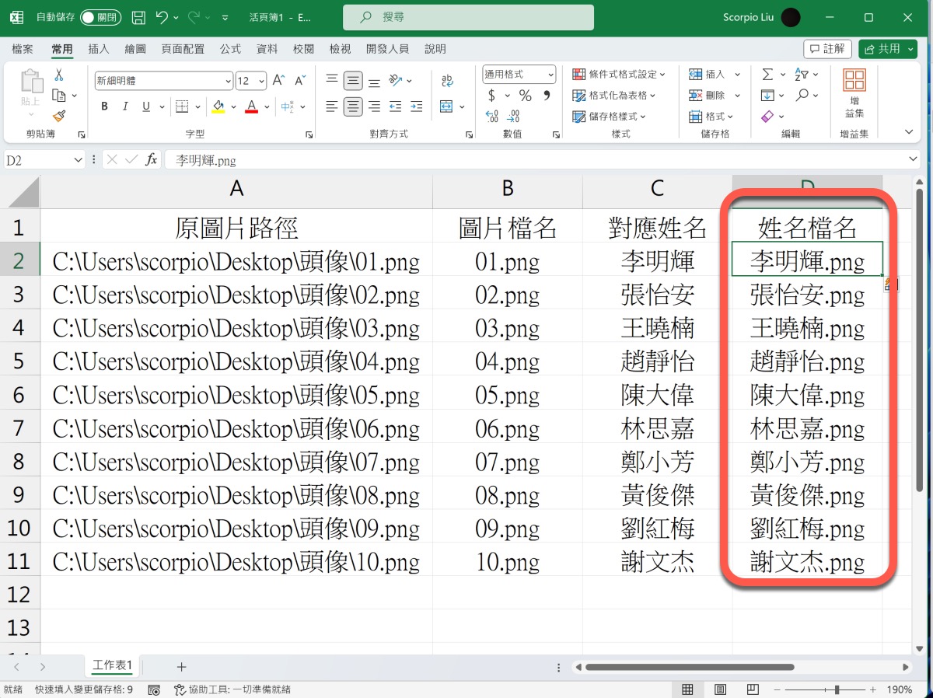The height and width of the screenshot is (698, 933).
Task: Switch to Page Layout view in status bar
Action: point(721,689)
